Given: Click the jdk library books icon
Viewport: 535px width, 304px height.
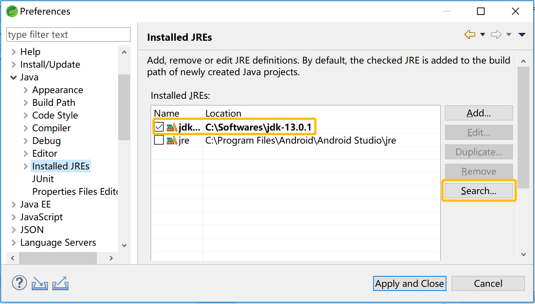Looking at the screenshot, I should click(x=172, y=128).
